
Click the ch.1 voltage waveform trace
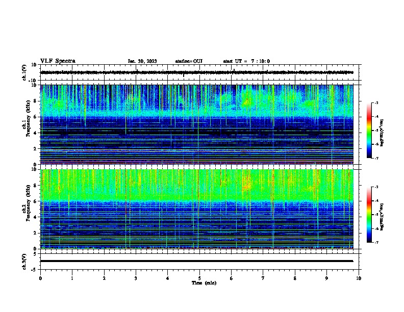click(x=196, y=72)
